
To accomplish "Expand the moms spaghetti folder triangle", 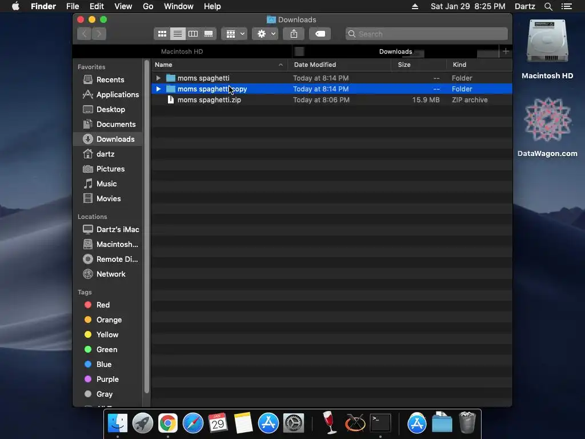I will (158, 78).
